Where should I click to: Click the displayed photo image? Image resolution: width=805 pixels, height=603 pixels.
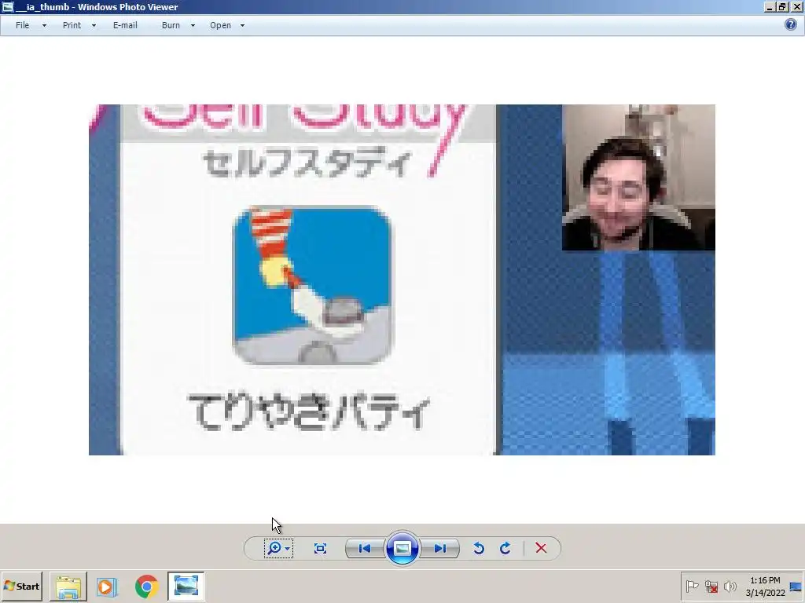pos(402,280)
